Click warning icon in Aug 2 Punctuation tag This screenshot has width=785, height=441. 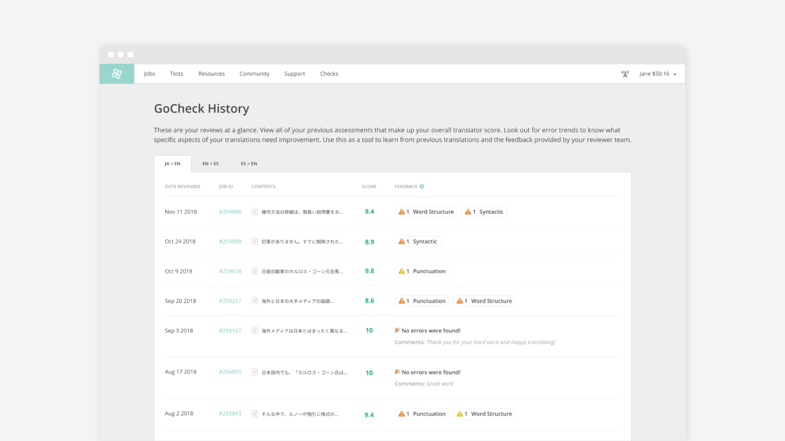(x=401, y=414)
